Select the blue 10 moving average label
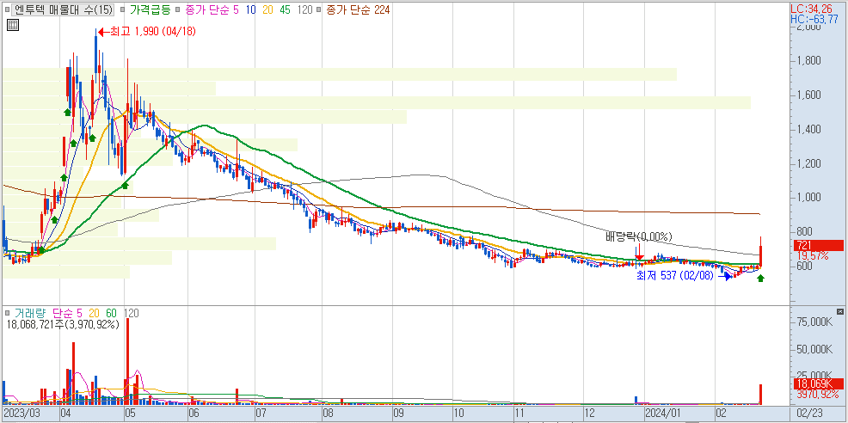The image size is (848, 423). (250, 9)
